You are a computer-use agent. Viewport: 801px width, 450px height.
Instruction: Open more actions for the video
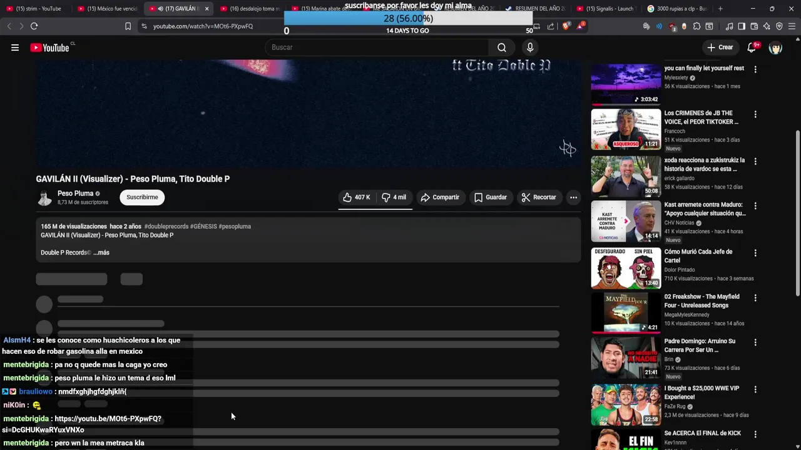pyautogui.click(x=573, y=197)
